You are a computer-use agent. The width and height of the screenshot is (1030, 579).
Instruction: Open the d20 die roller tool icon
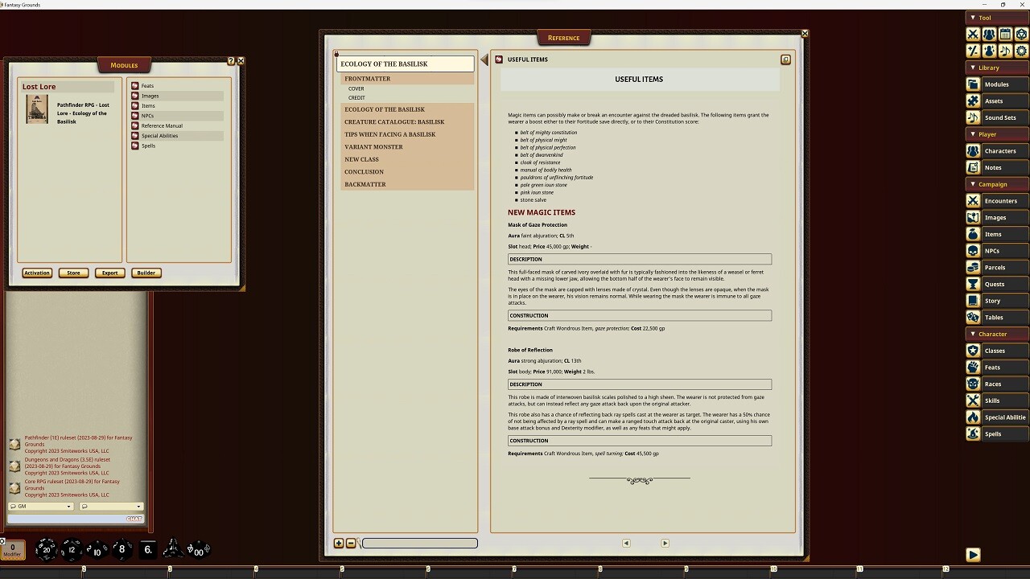1020,34
